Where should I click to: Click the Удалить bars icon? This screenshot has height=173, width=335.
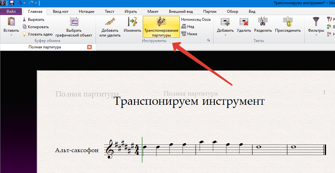click(x=244, y=22)
